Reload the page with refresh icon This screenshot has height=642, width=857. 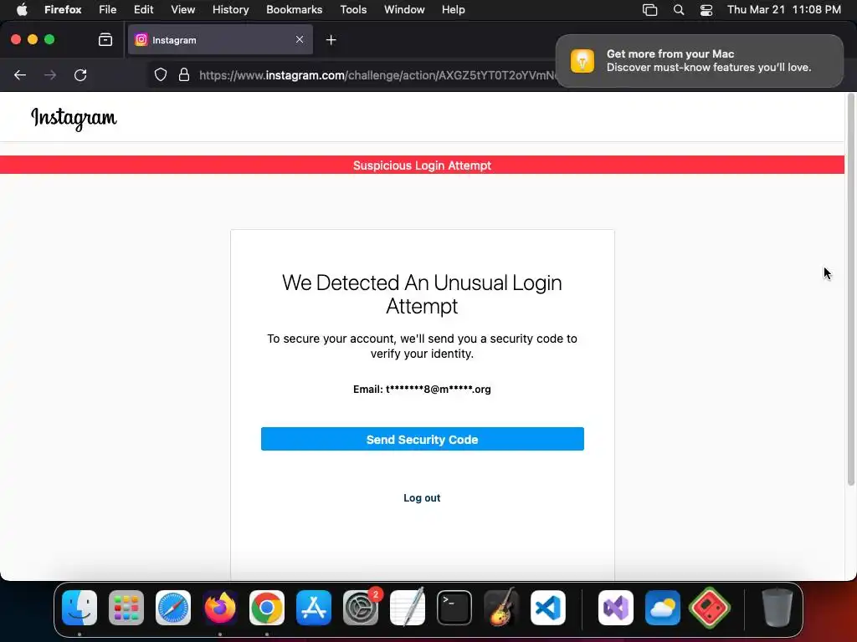pos(80,74)
